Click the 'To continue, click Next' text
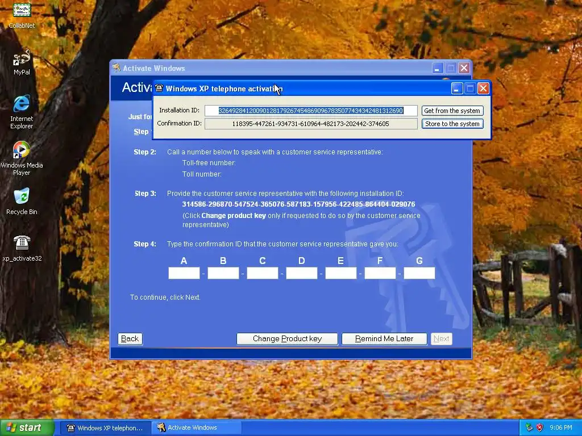The image size is (582, 436). [165, 297]
